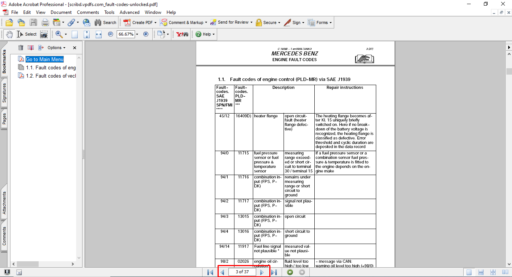512x277 pixels.
Task: Delete selected bookmark with trash icon
Action: (x=21, y=48)
